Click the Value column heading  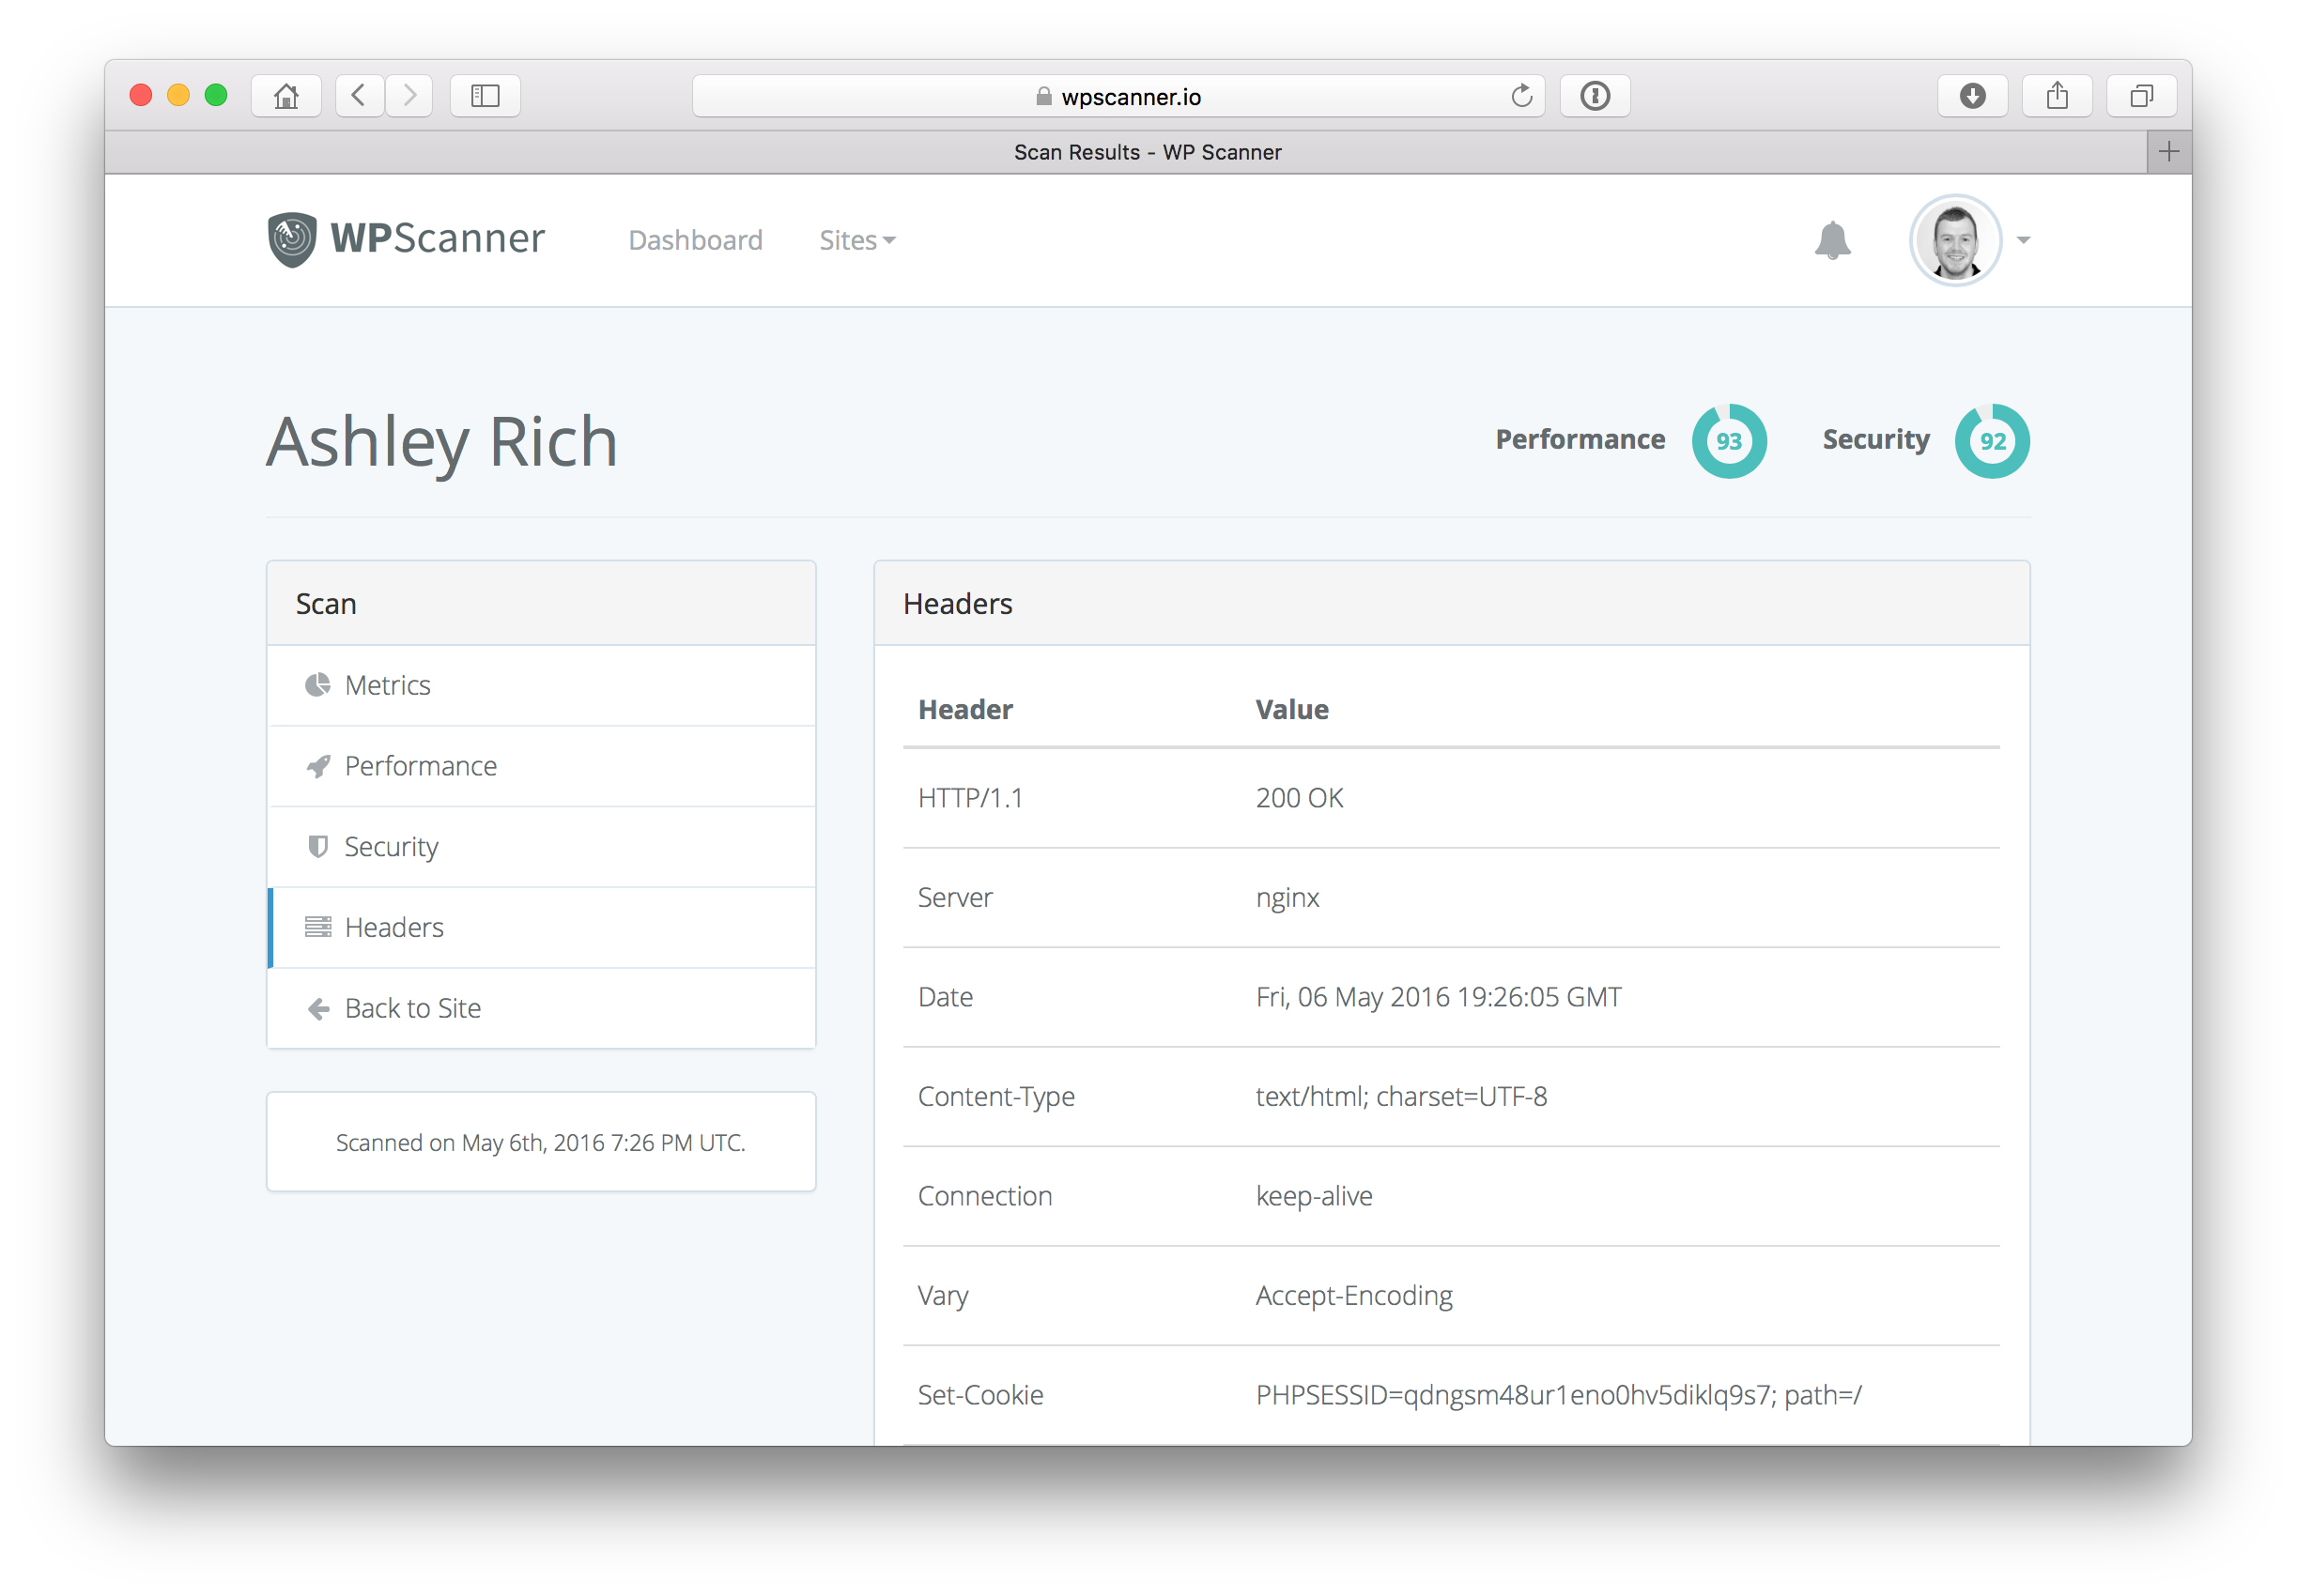(1292, 710)
